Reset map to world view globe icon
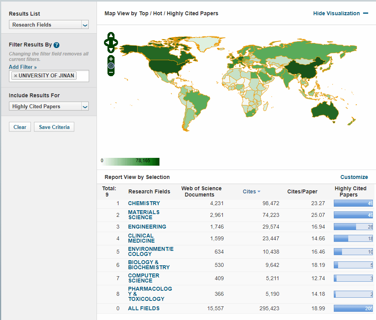Image resolution: width=376 pixels, height=320 pixels. click(x=111, y=66)
